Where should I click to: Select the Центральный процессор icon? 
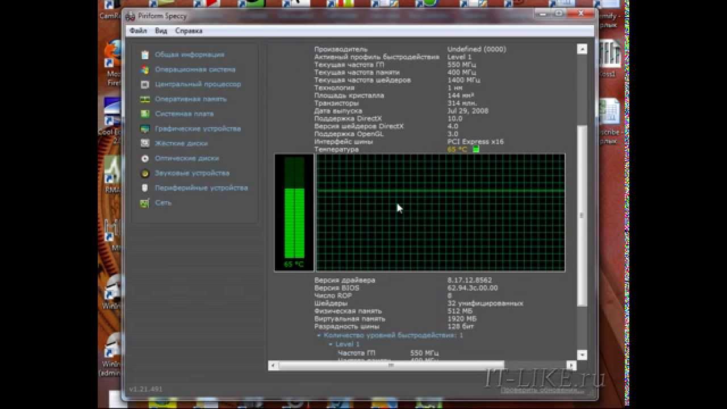pyautogui.click(x=145, y=84)
